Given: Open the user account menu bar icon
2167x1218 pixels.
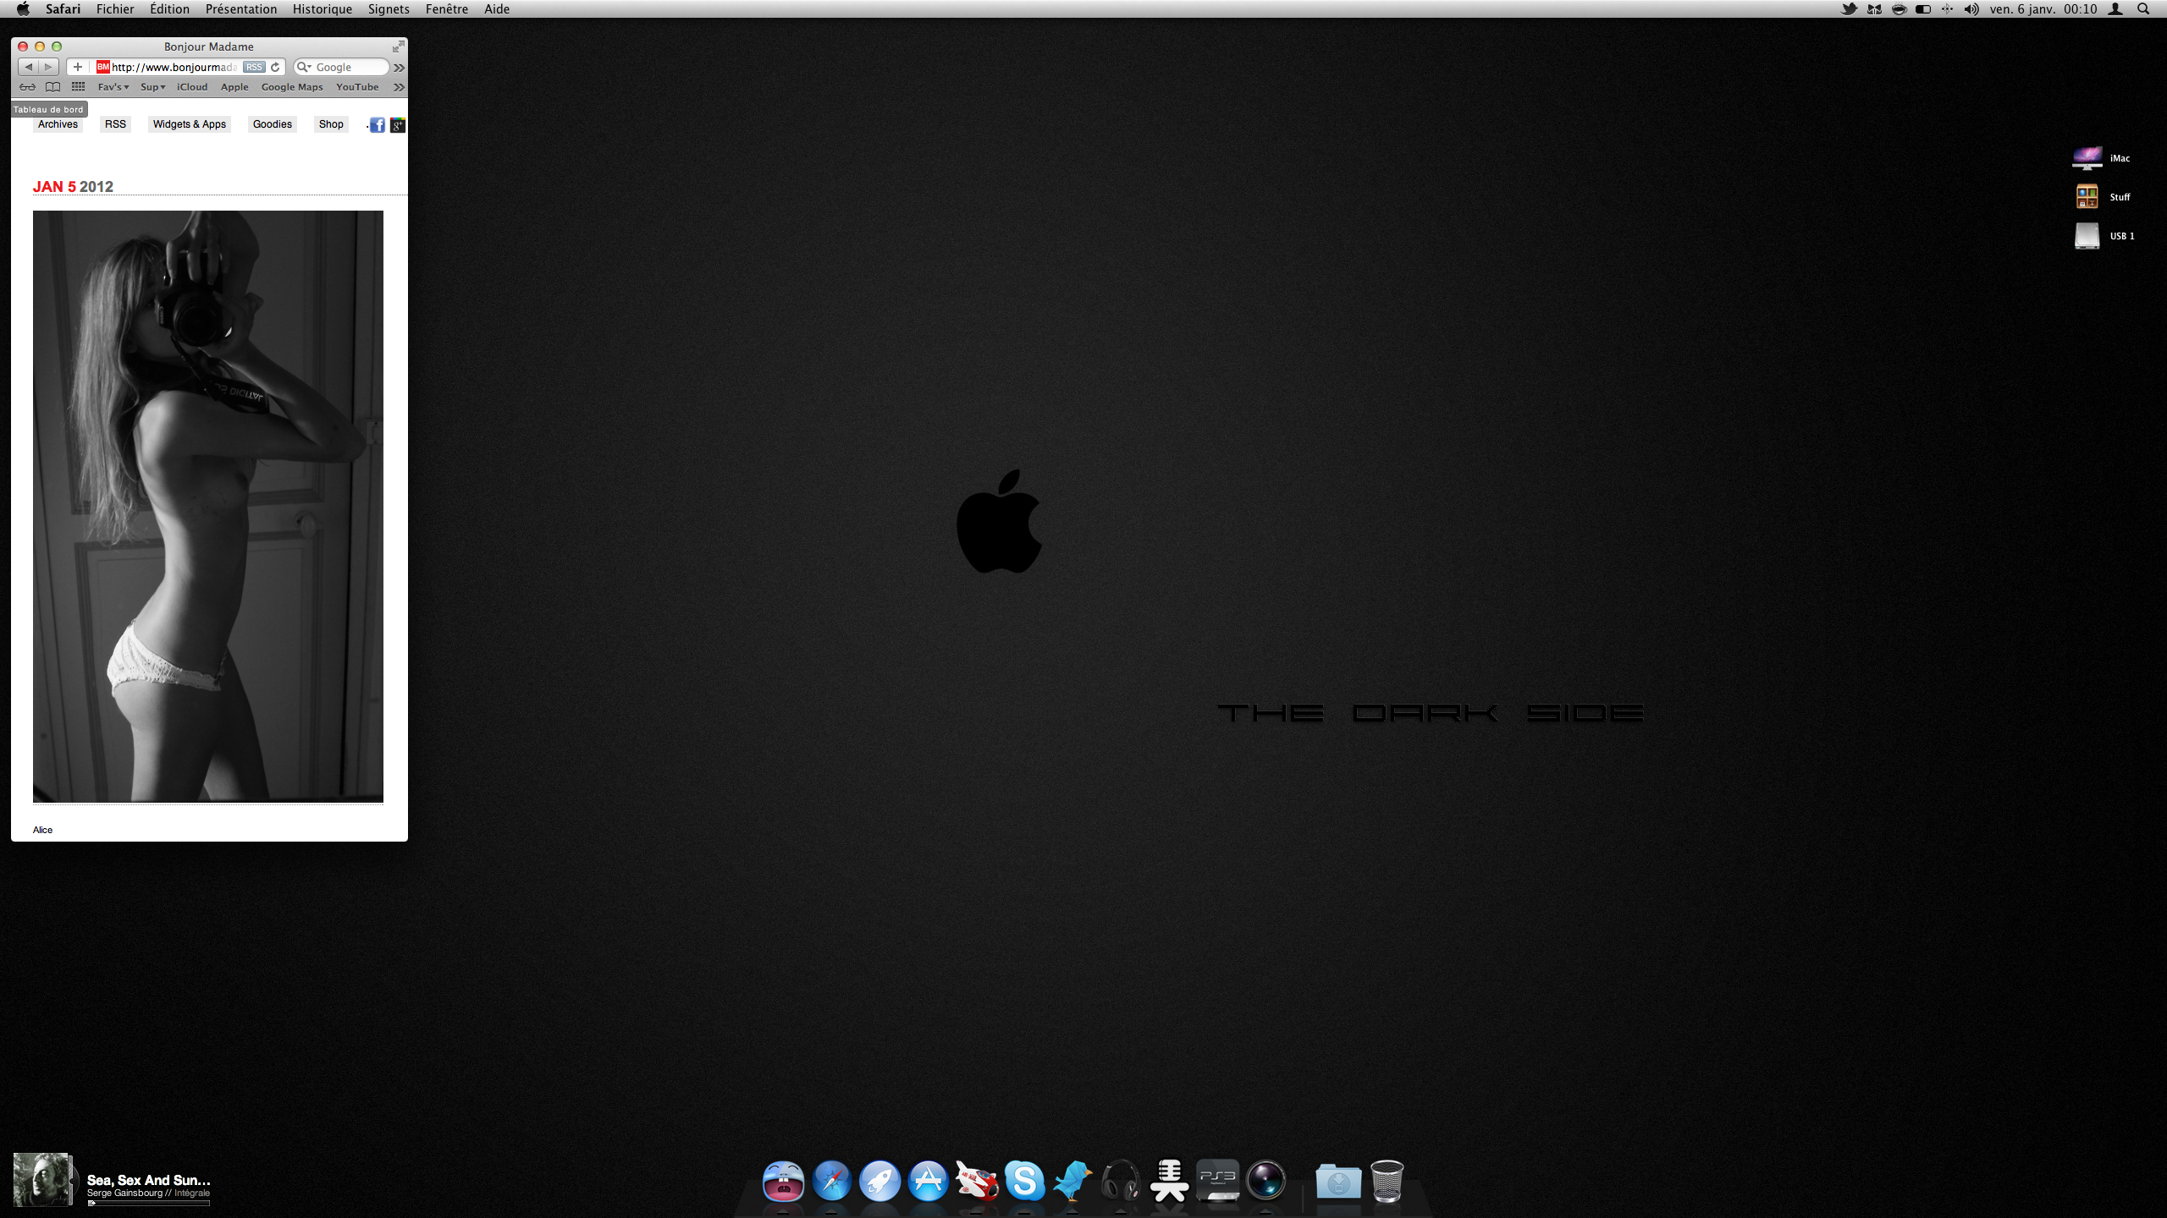Looking at the screenshot, I should (x=2115, y=9).
